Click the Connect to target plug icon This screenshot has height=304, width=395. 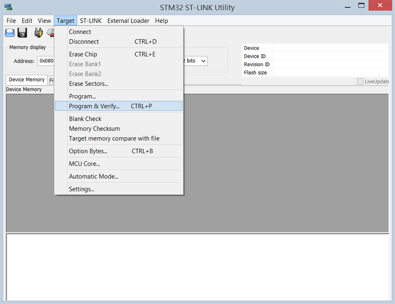point(39,33)
